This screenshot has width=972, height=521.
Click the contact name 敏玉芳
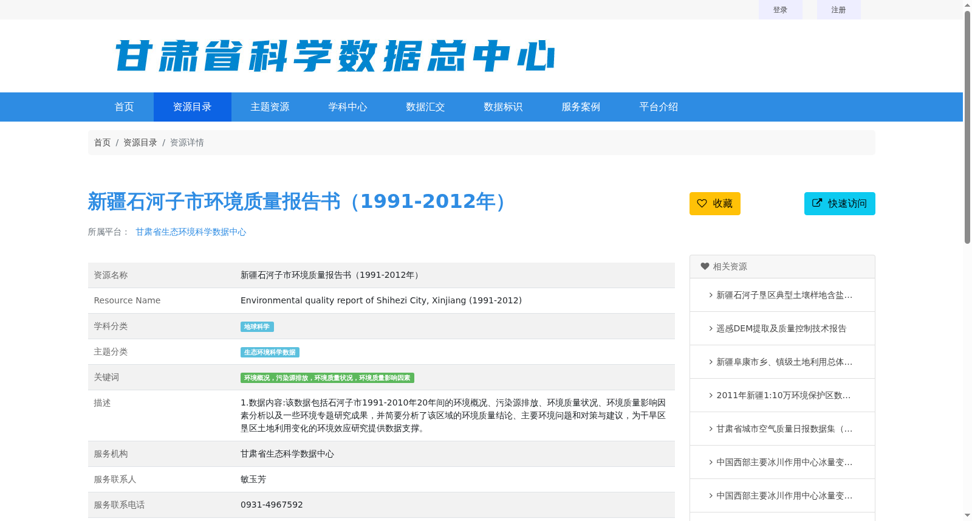[253, 479]
